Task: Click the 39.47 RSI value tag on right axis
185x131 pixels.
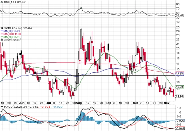Action: [180, 16]
